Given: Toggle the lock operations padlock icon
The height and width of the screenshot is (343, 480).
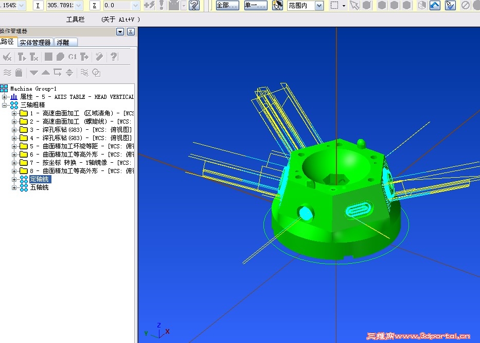Looking at the screenshot, I should [19, 73].
